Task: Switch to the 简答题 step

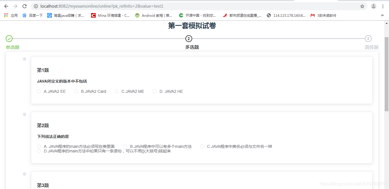Action: [x=372, y=47]
